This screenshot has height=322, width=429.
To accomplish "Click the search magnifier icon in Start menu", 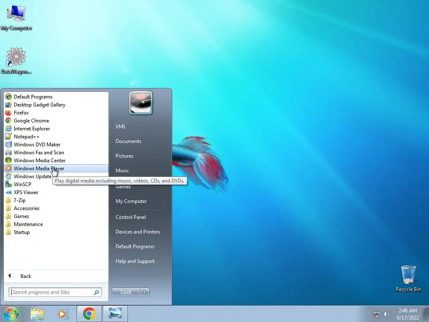I will click(x=97, y=292).
